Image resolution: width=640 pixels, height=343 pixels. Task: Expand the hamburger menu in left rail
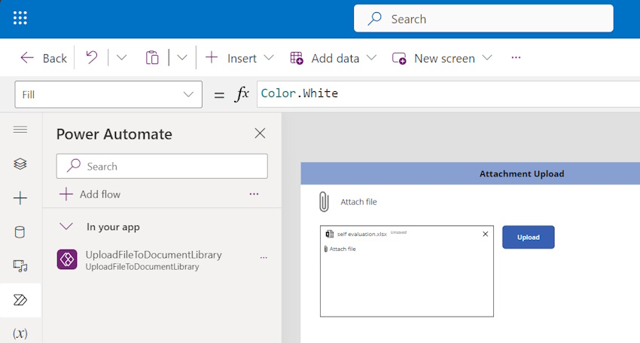click(20, 130)
